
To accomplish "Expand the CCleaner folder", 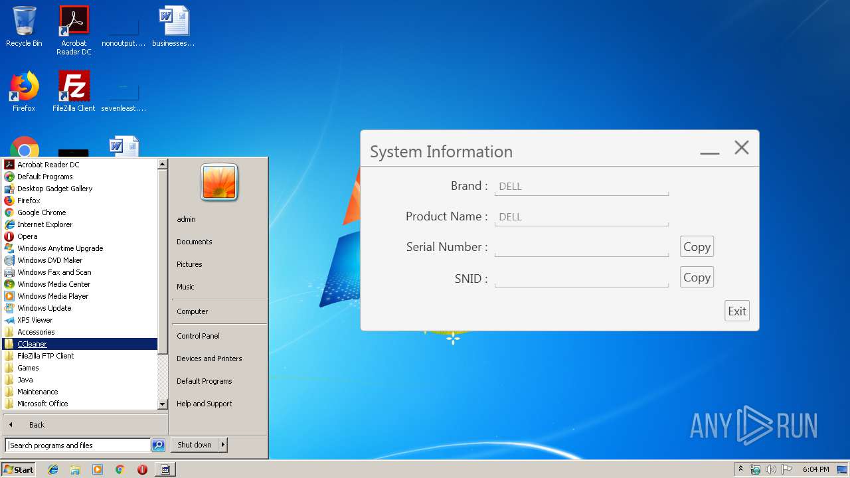I will (x=80, y=344).
